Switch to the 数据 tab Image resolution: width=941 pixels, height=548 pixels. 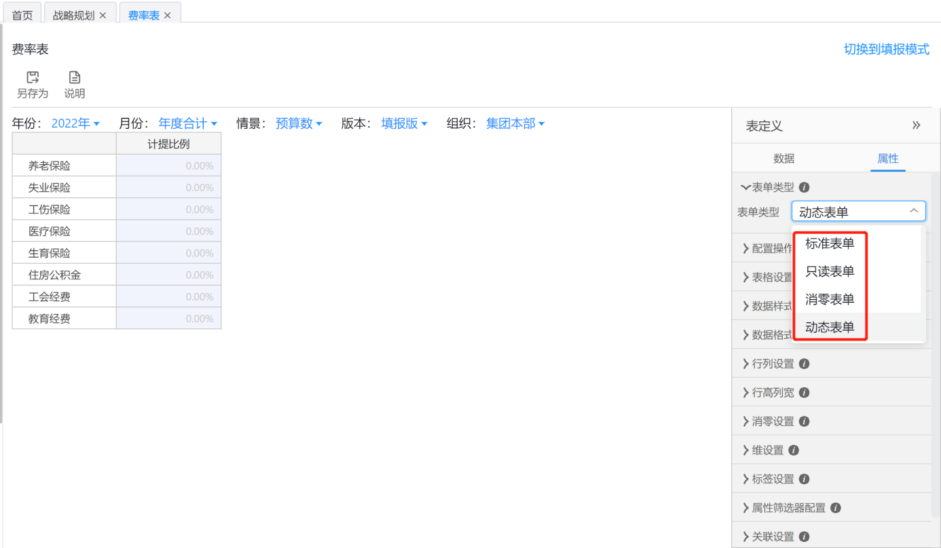coord(783,159)
